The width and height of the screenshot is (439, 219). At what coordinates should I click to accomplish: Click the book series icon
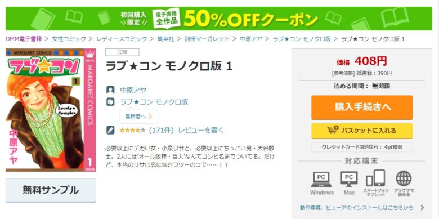110,102
